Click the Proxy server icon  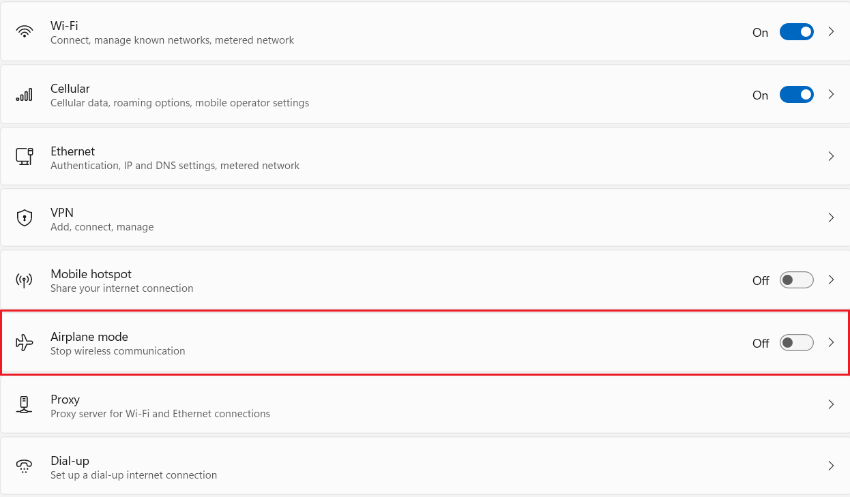coord(25,405)
